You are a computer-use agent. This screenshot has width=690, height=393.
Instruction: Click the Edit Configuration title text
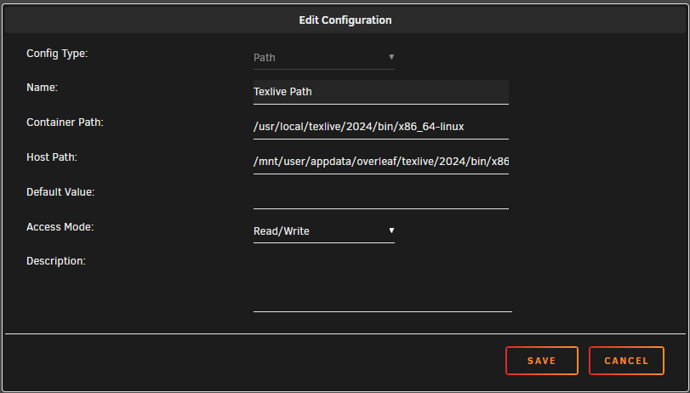345,20
